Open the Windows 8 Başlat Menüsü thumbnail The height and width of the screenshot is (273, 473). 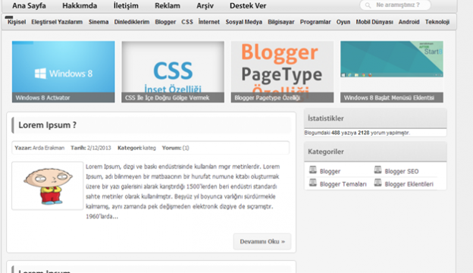coord(392,72)
